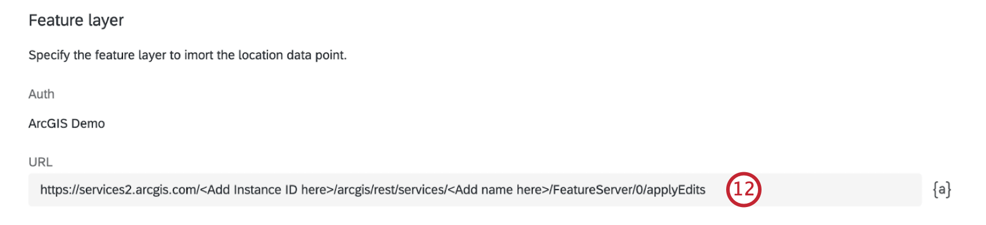The height and width of the screenshot is (225, 986).
Task: Click the /0/ layer index in the URL
Action: [639, 190]
